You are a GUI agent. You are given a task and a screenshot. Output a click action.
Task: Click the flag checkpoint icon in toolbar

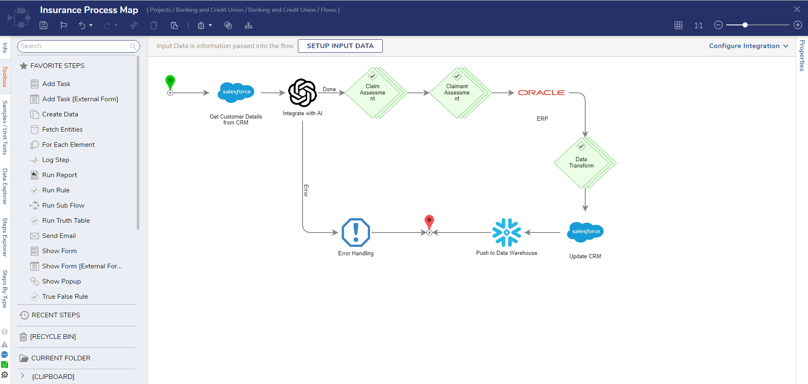64,25
